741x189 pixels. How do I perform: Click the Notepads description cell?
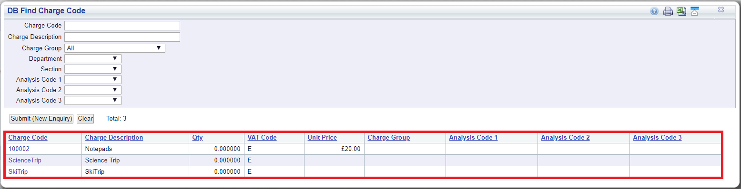pyautogui.click(x=135, y=149)
